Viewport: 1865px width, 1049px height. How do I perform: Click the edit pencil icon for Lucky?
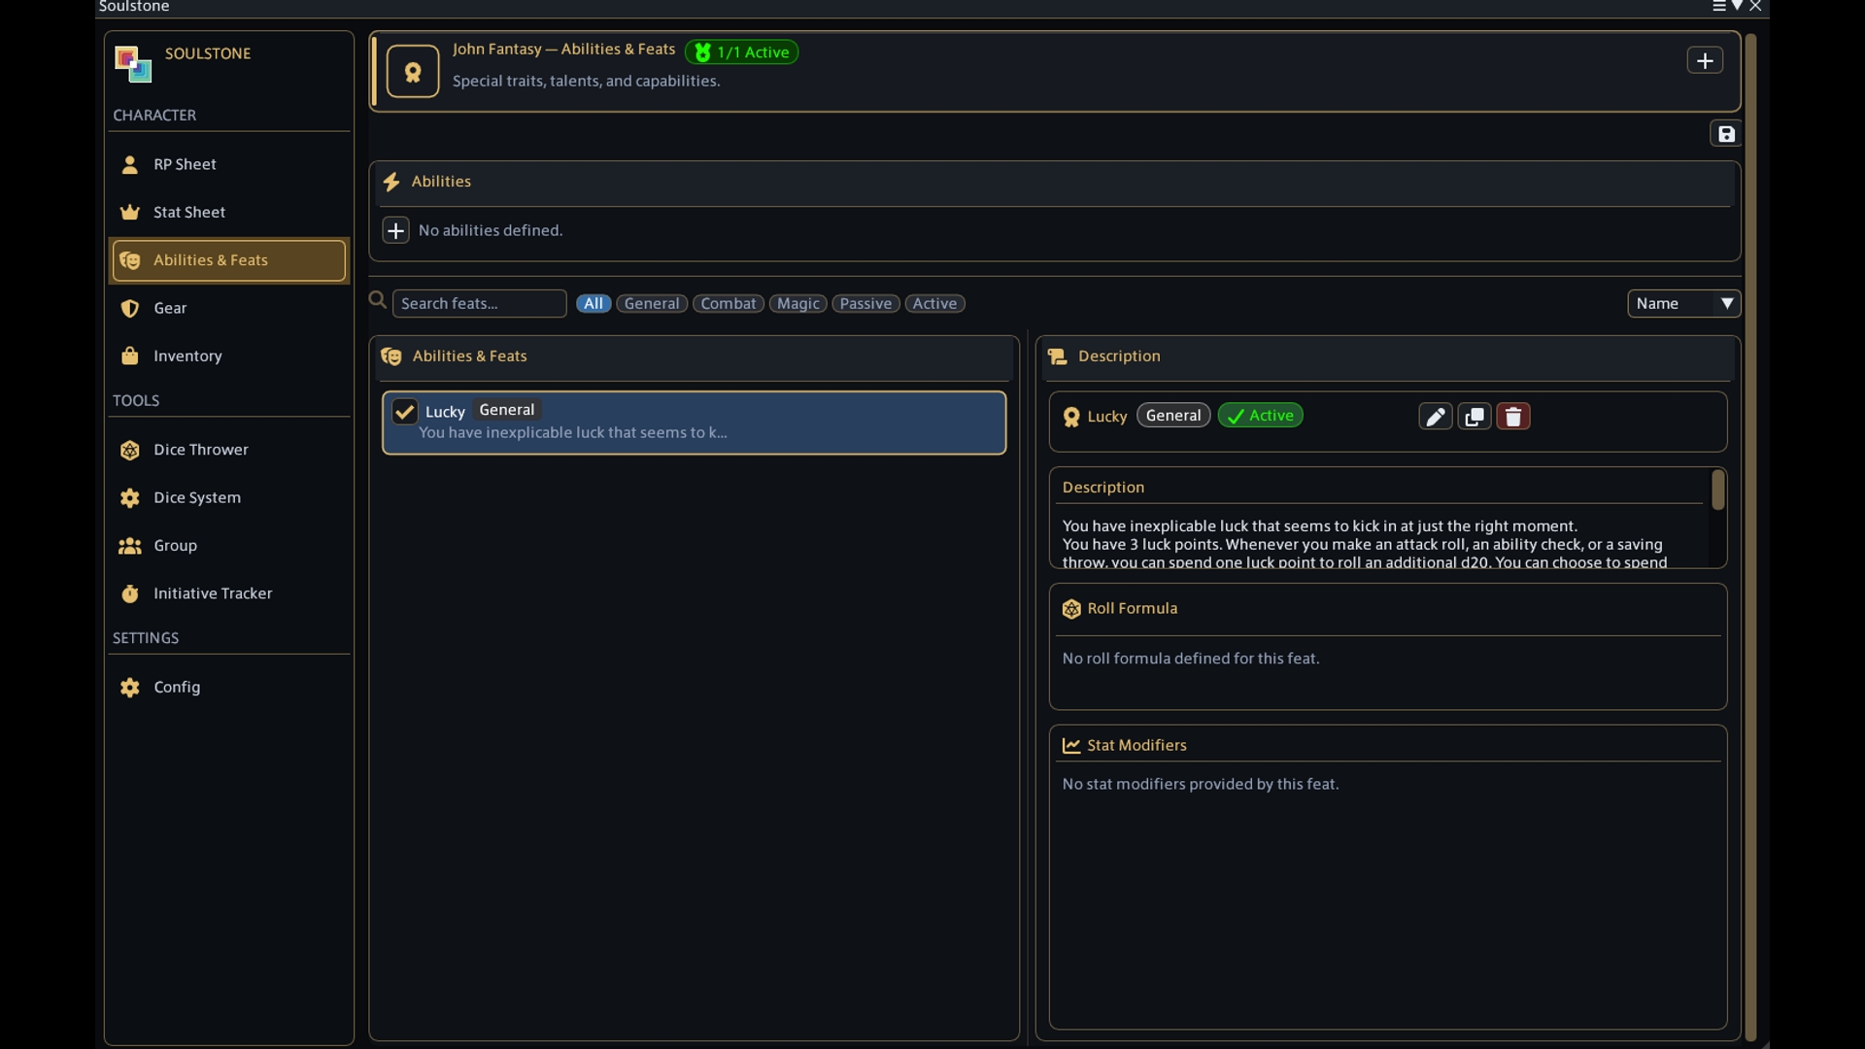(1435, 417)
